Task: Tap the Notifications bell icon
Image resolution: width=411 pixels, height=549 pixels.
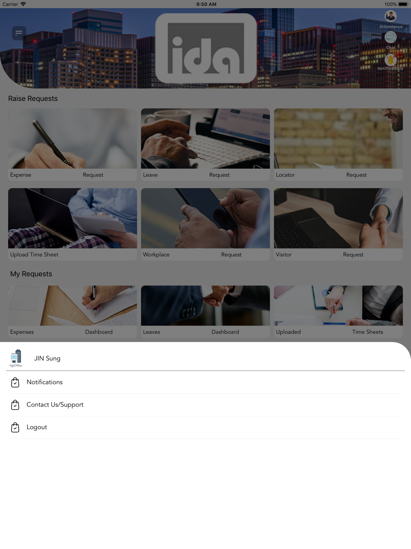Action: [x=390, y=60]
